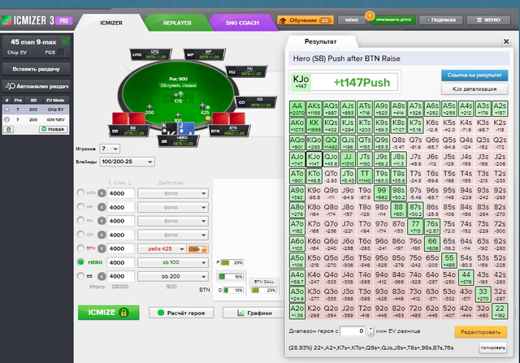Click the orange notification badge showing 1
Screen dimensions: 520x363
click(370, 15)
